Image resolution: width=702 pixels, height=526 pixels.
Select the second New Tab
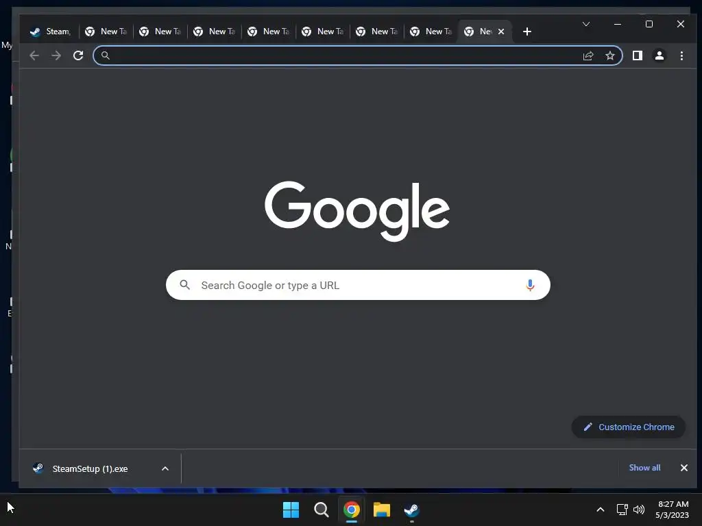(160, 32)
